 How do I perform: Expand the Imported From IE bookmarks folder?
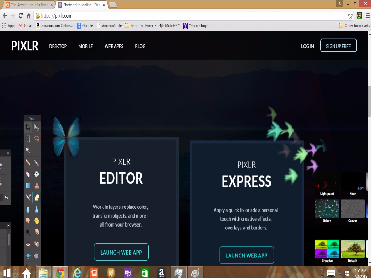click(141, 26)
